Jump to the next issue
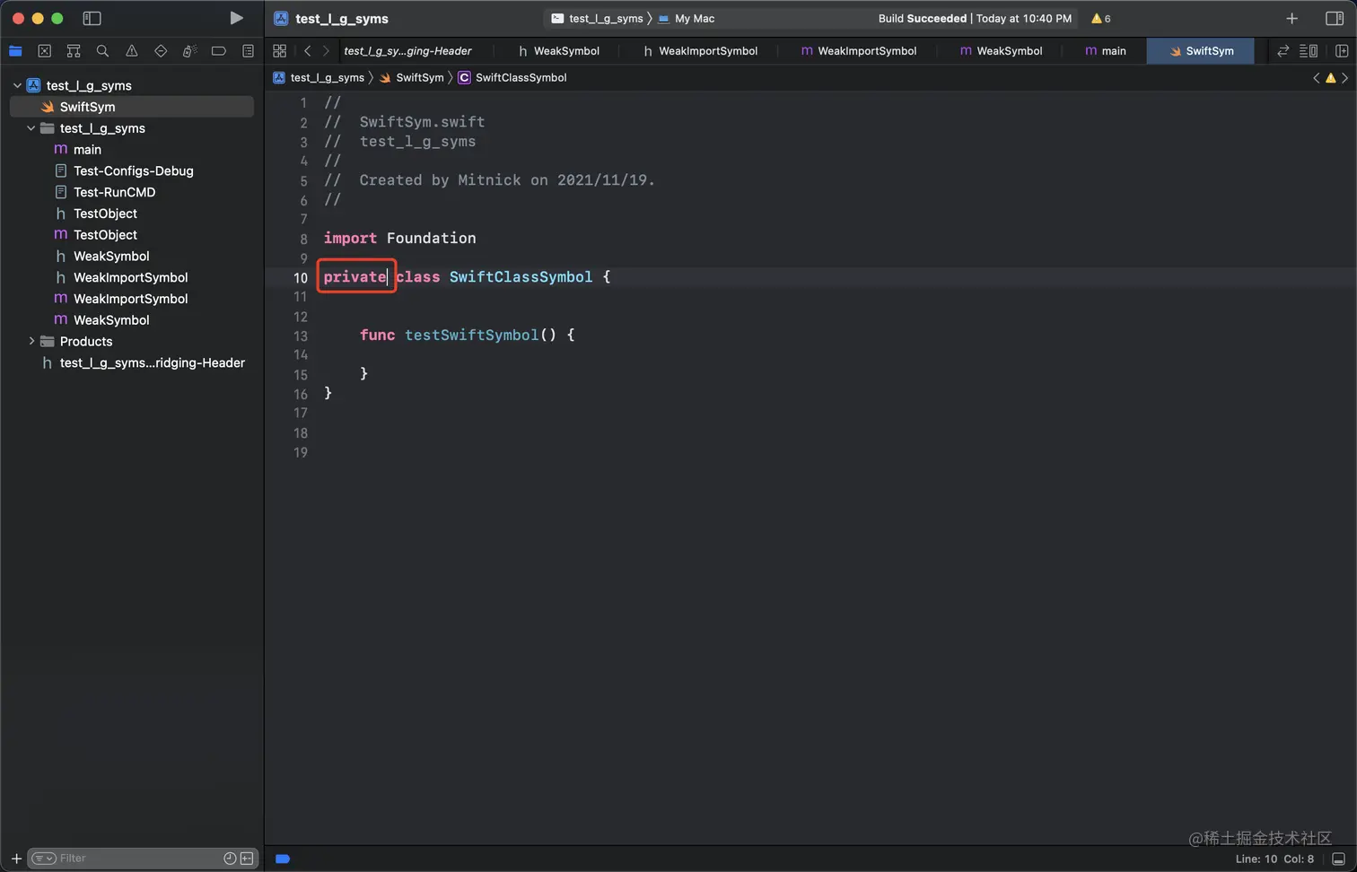1357x872 pixels. tap(1344, 78)
